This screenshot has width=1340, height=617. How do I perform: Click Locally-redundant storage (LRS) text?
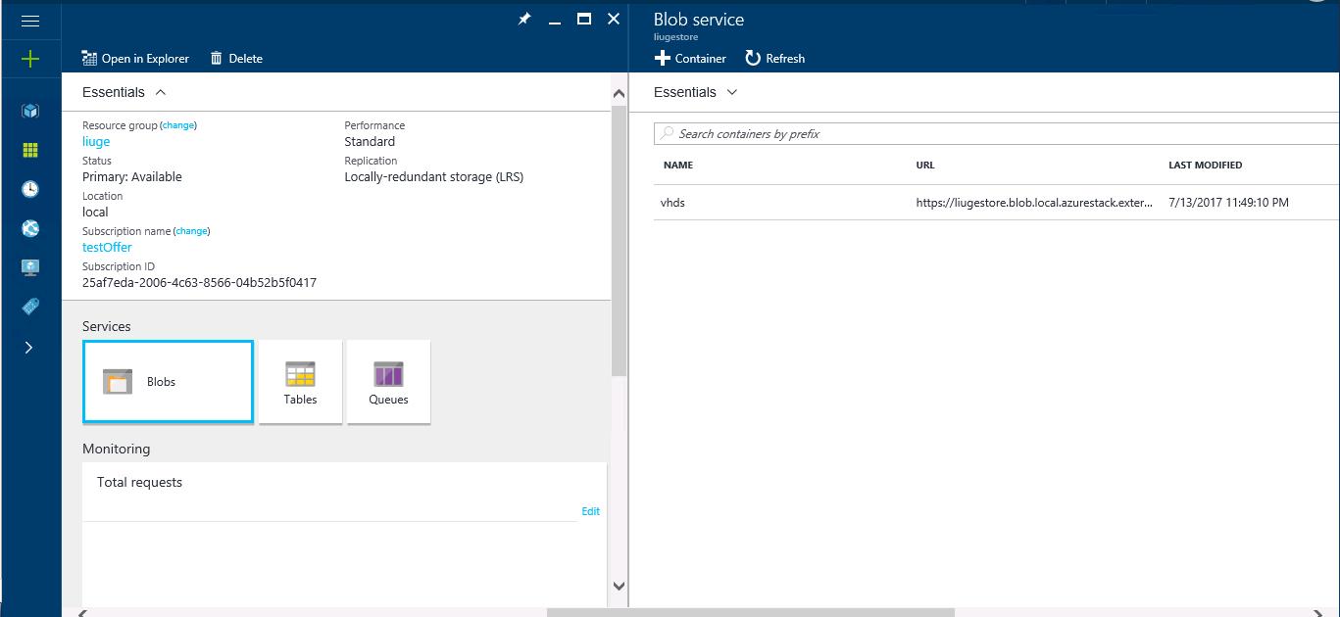click(434, 177)
